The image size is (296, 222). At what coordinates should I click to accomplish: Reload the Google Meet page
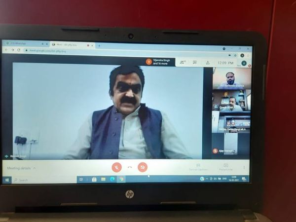pyautogui.click(x=19, y=50)
